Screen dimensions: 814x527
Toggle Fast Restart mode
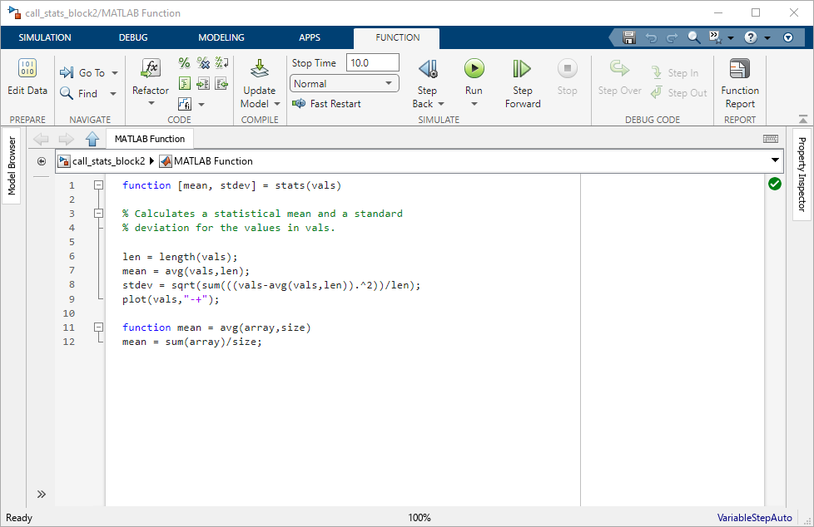pyautogui.click(x=327, y=104)
